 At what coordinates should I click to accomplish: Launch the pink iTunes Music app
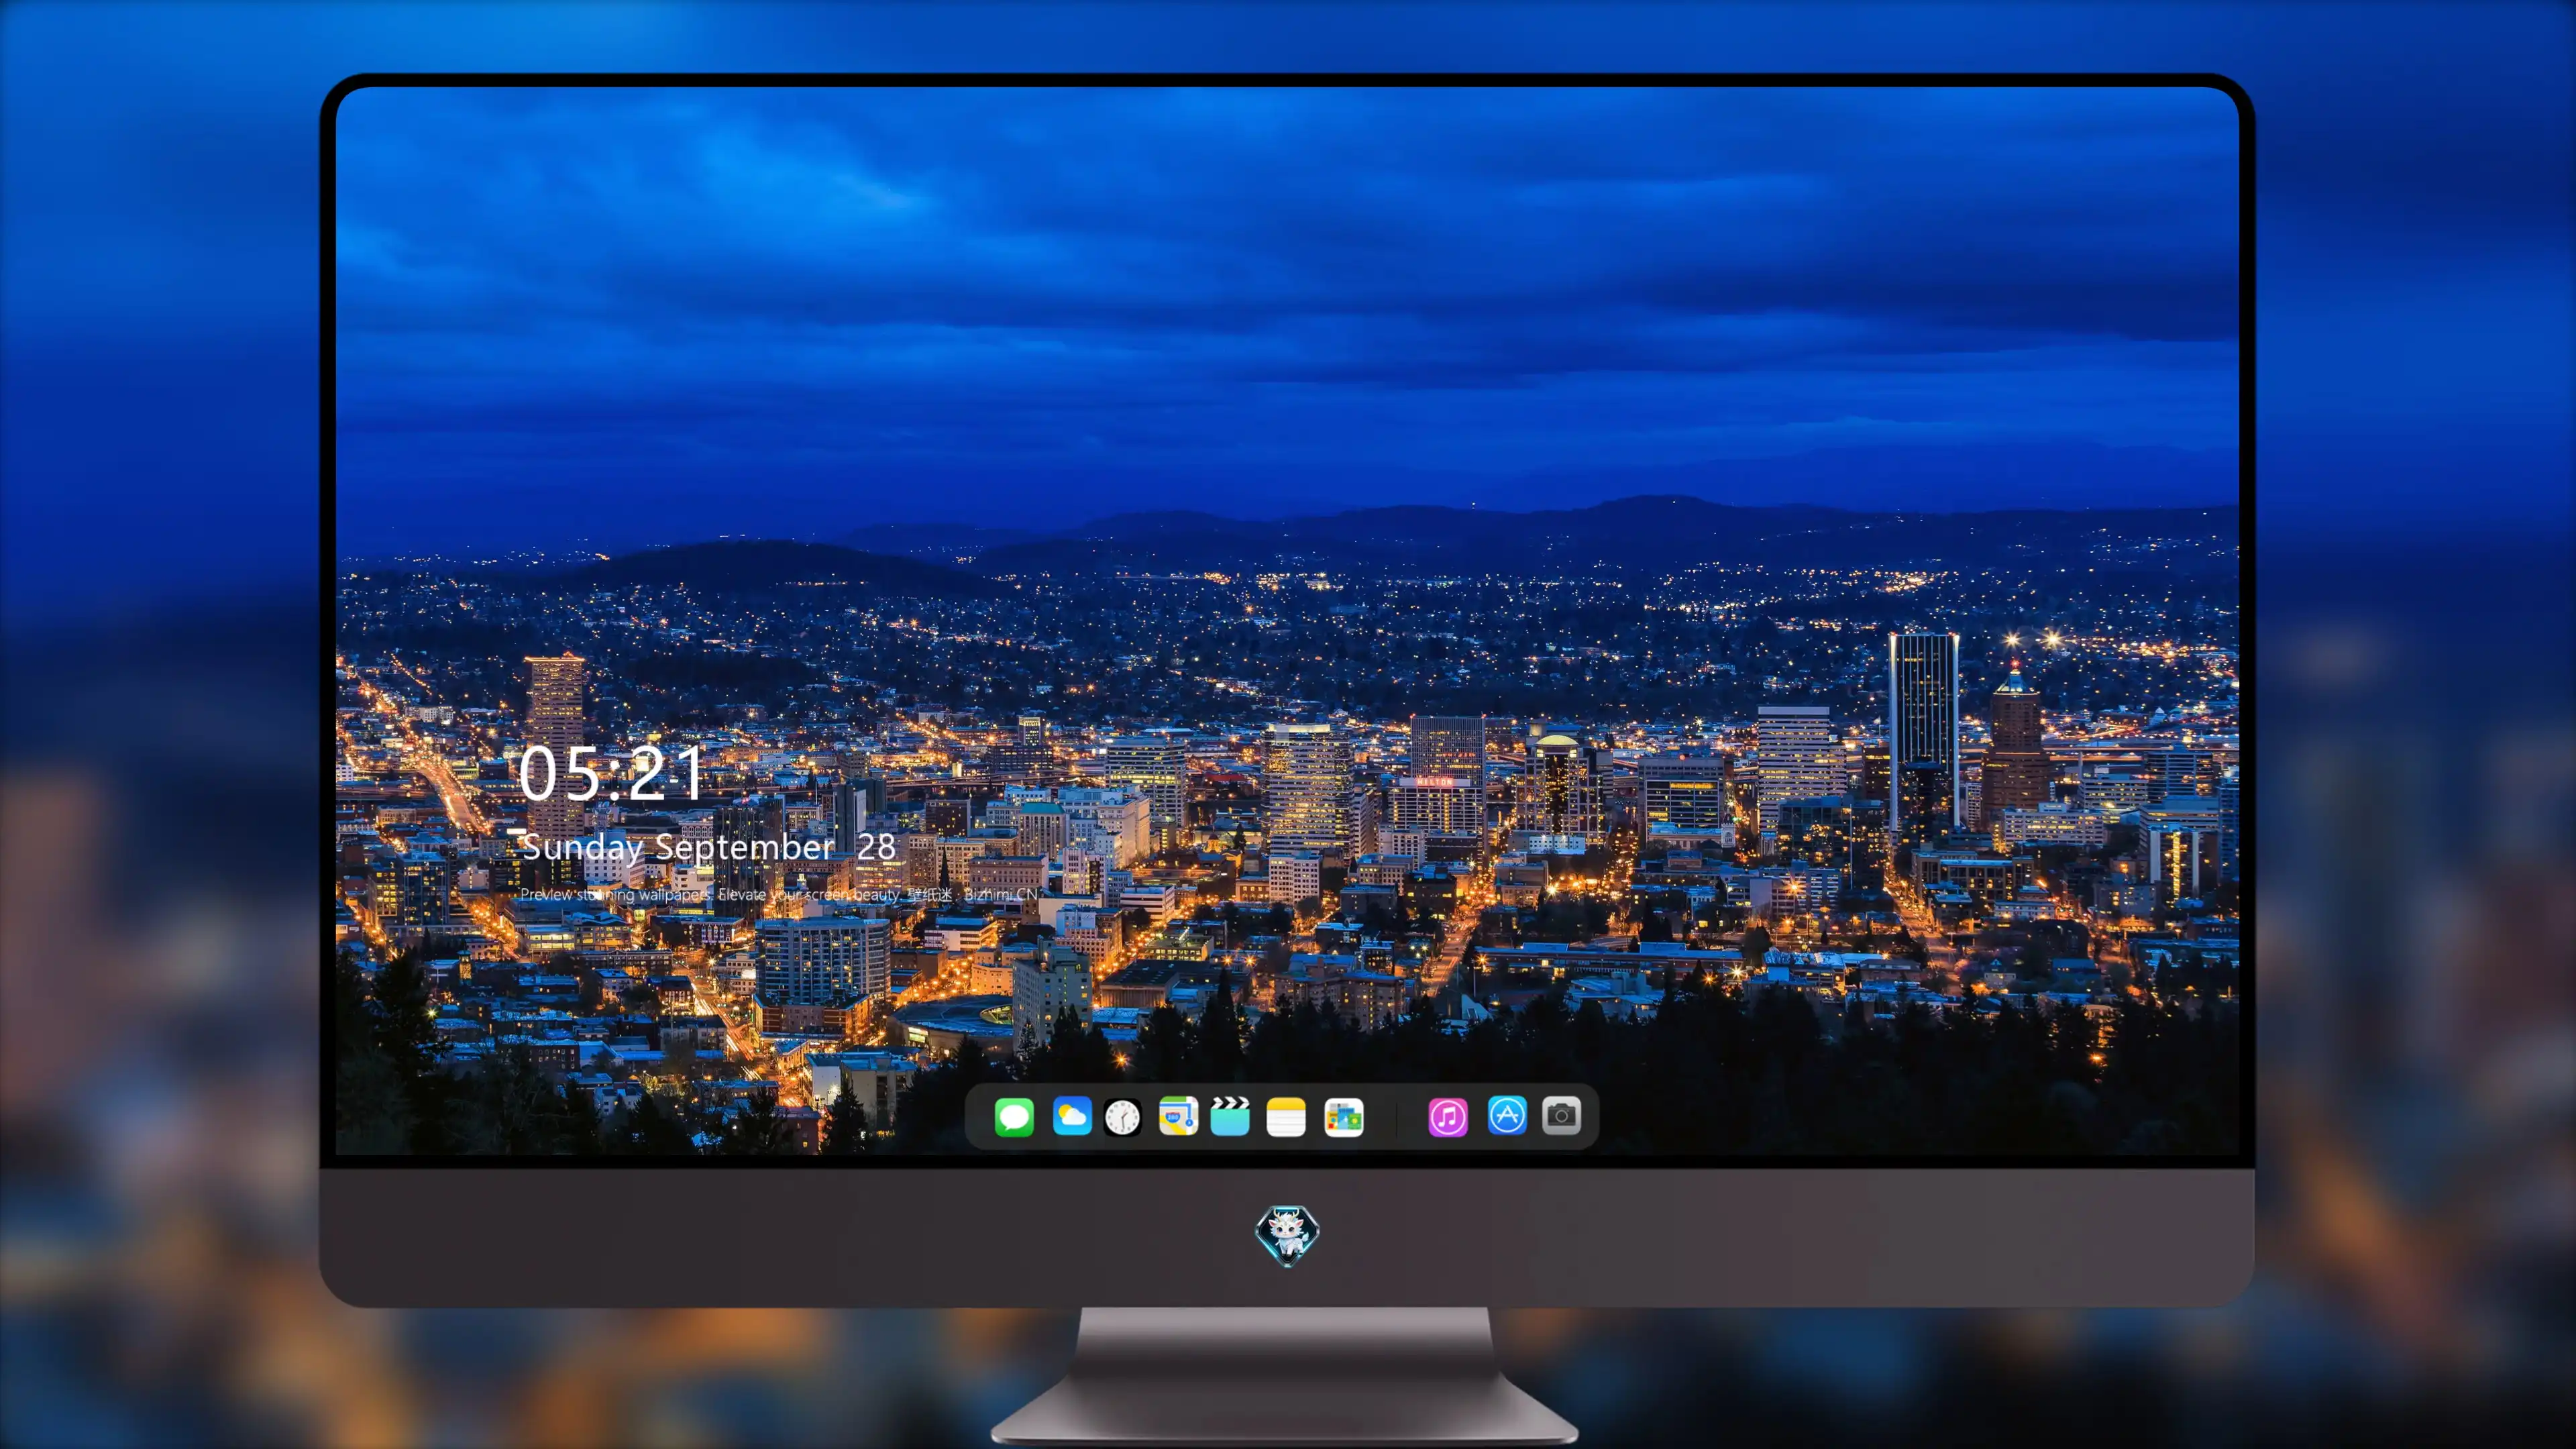(1448, 1117)
